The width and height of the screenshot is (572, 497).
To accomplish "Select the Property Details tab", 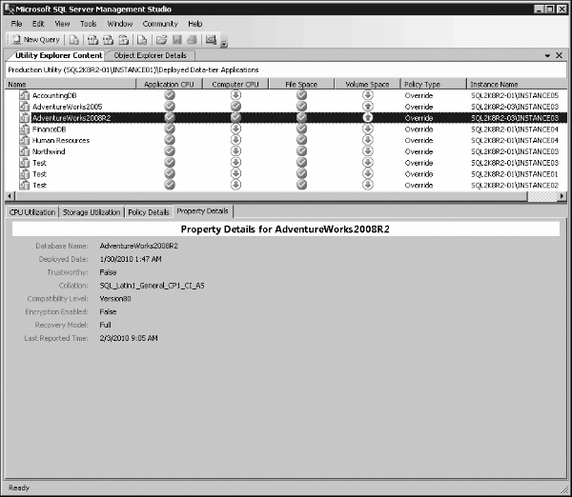I will [202, 211].
